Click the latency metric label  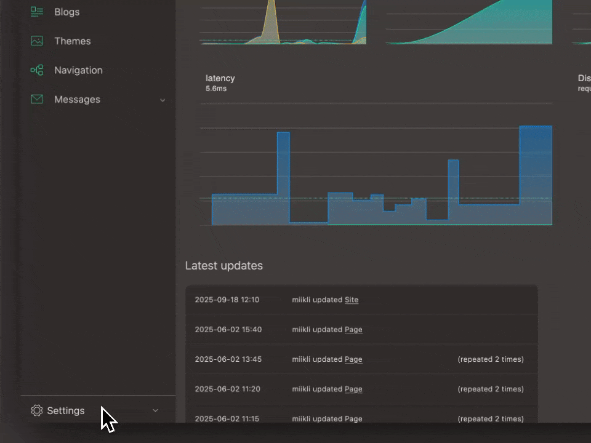pos(220,78)
